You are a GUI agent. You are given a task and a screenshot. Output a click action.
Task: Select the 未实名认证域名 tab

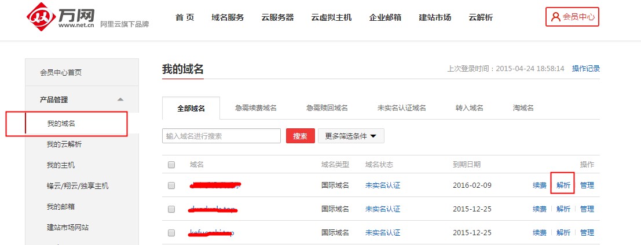[x=401, y=108]
